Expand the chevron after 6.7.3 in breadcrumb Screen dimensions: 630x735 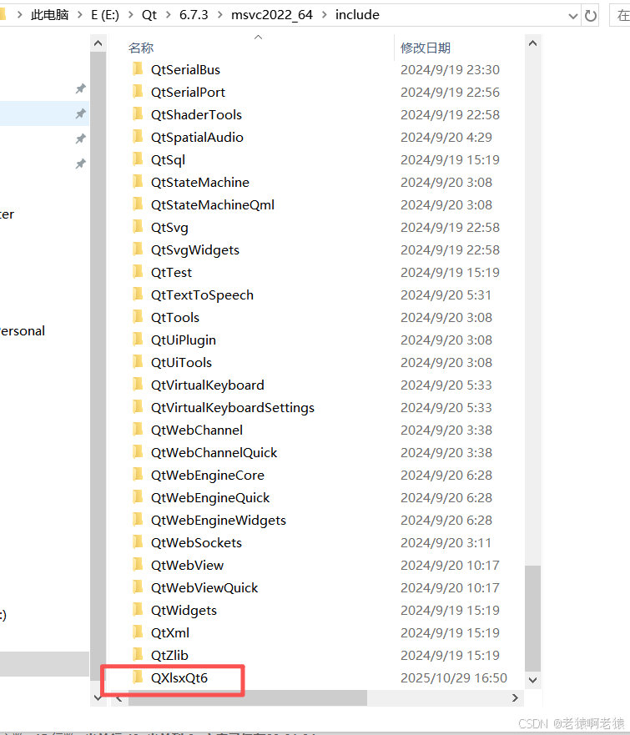coord(219,15)
